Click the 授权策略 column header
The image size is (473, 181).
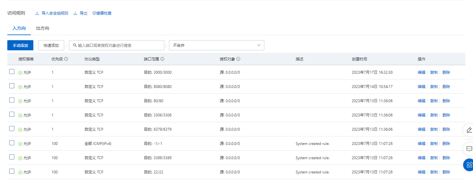pyautogui.click(x=26, y=59)
